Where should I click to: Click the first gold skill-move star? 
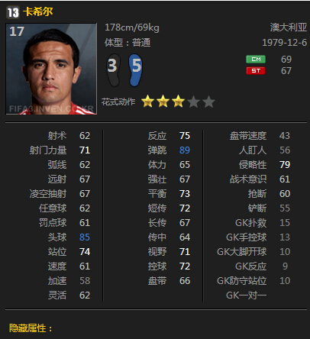pyautogui.click(x=147, y=102)
